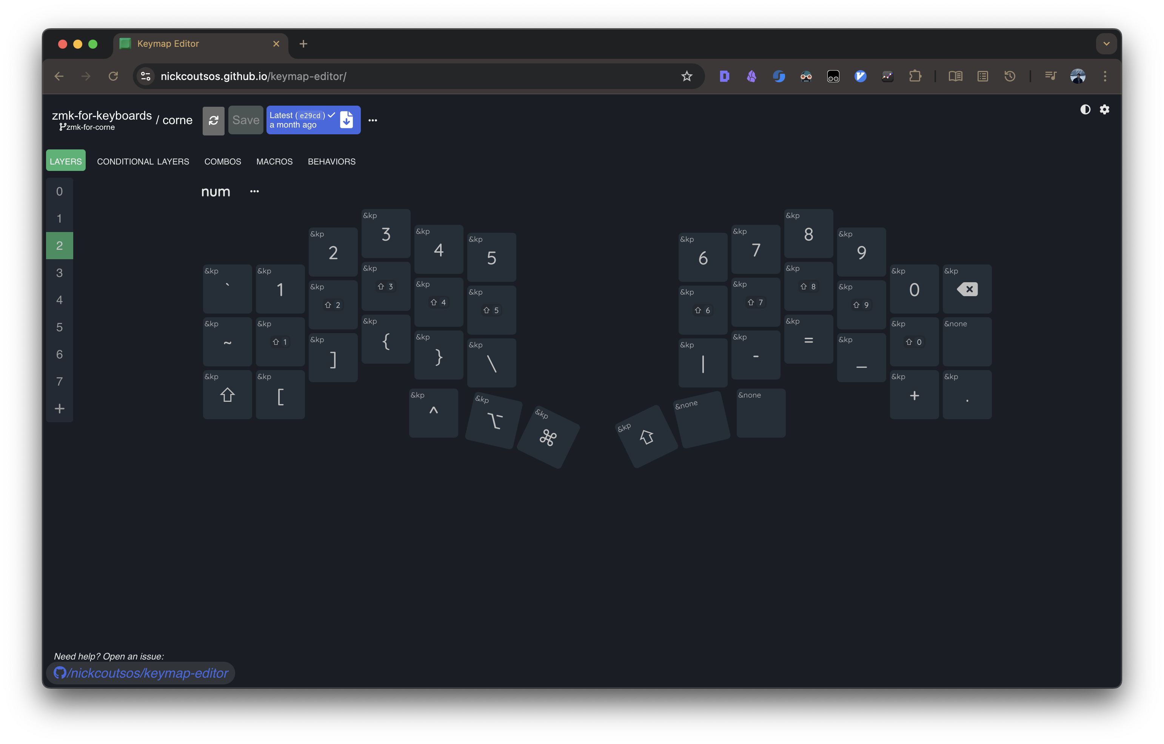The height and width of the screenshot is (744, 1164).
Task: Click the option symbol thumb key
Action: tap(494, 421)
